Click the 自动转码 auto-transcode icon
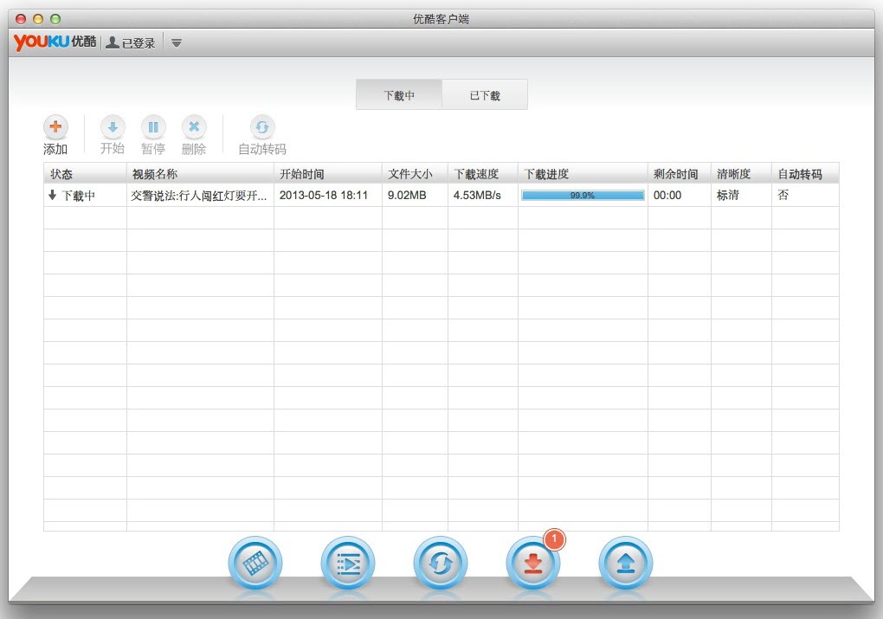Screen dimensions: 883x619 pyautogui.click(x=261, y=127)
